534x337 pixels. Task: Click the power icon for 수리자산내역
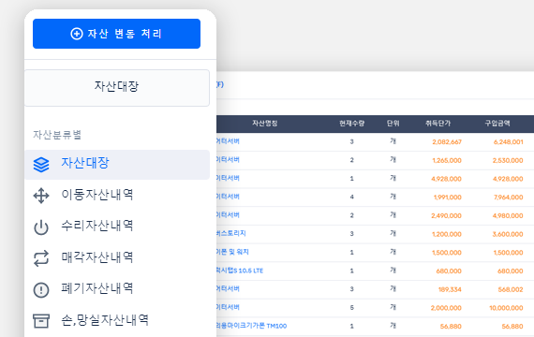(41, 227)
